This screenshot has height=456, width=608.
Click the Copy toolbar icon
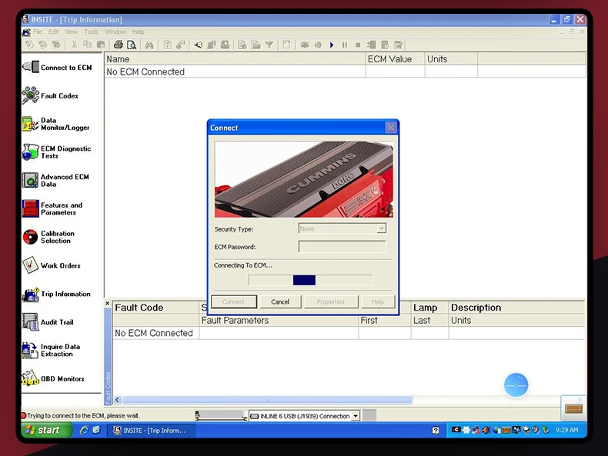(88, 45)
